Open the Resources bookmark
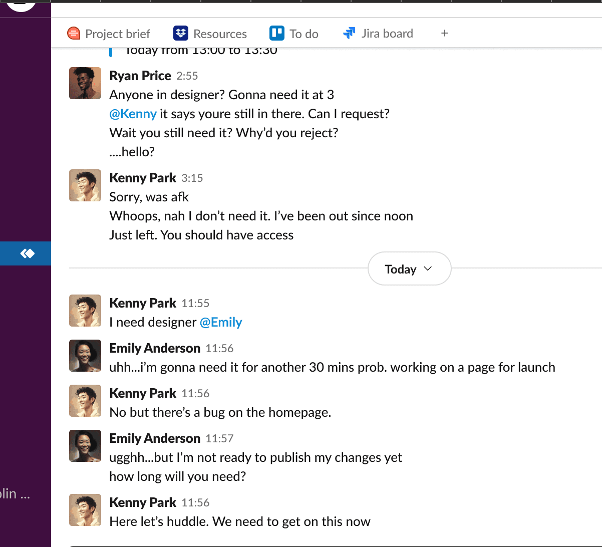This screenshot has height=547, width=602. click(220, 33)
